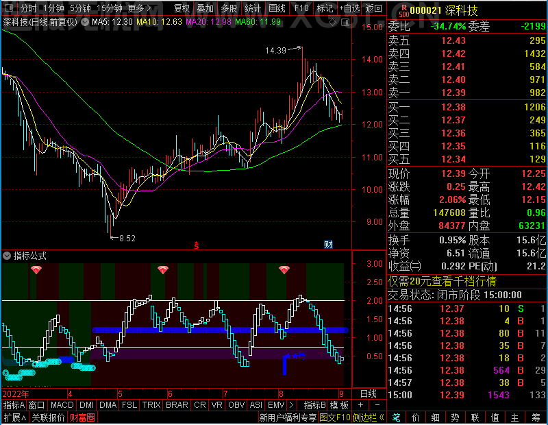Screen dimensions: 548x425
Task: Select the 指标B tab
Action: [x=315, y=405]
